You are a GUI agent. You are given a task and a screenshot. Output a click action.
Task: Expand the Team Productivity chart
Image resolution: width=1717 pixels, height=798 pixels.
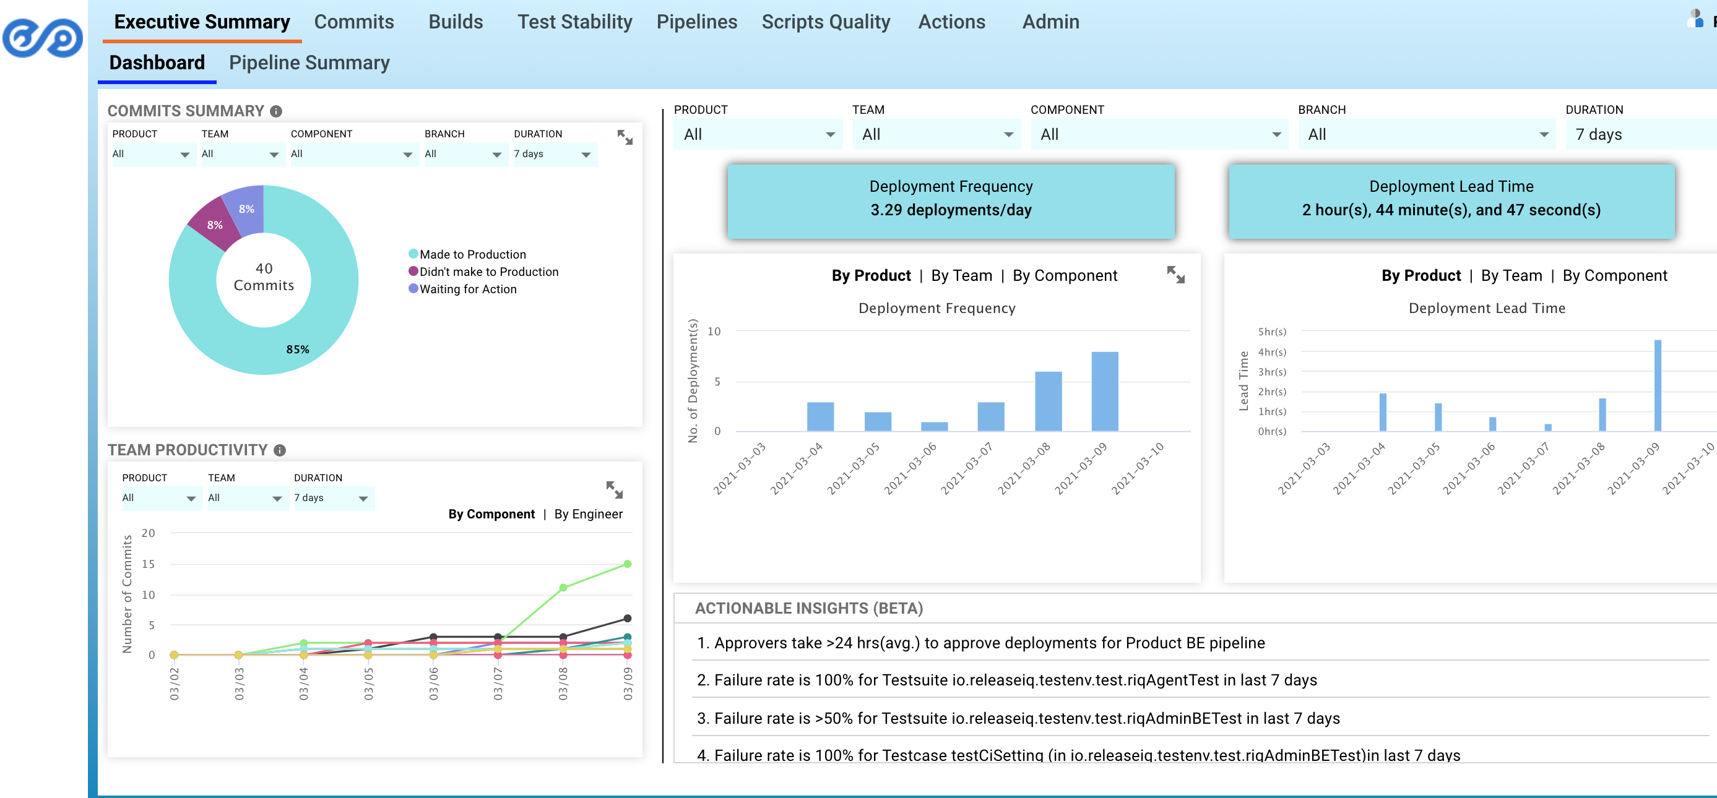tap(614, 489)
